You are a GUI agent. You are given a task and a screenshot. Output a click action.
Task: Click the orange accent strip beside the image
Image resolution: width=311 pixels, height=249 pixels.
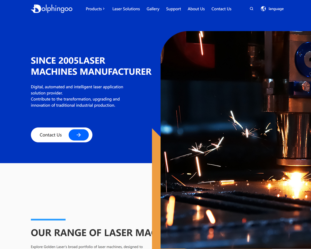point(156,193)
